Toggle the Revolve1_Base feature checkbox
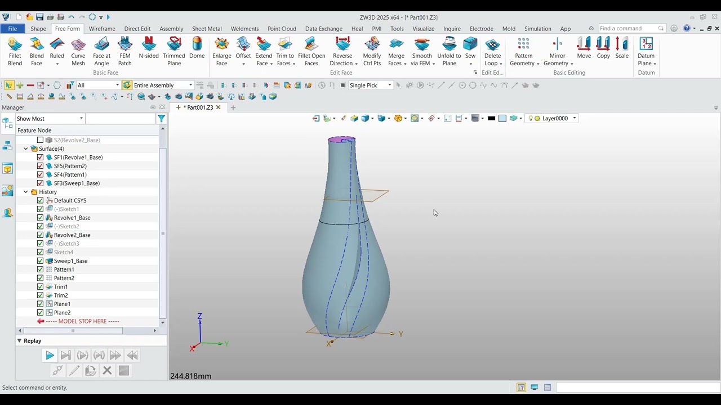Screen dimensions: 721x405 point(40,218)
